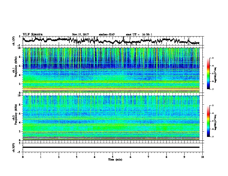Click the ch.1 spectrogram color bar
The image size is (228, 176).
tap(208, 74)
